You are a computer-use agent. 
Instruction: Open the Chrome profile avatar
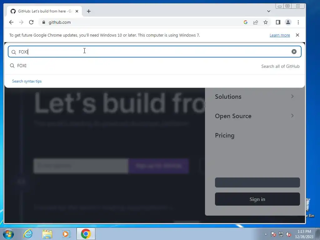[x=288, y=22]
